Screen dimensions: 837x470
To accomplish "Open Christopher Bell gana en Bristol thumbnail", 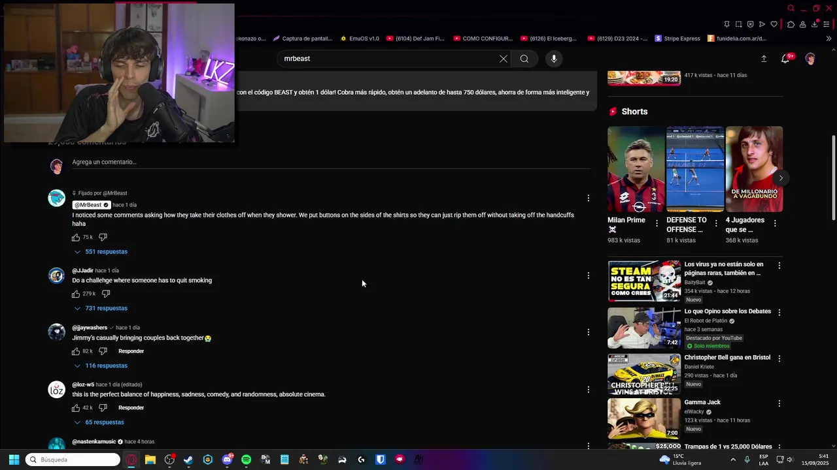I will click(644, 375).
